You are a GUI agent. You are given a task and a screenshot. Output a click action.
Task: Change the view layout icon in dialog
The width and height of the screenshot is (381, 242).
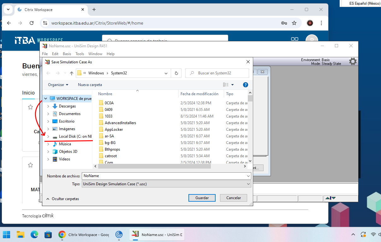tap(226, 85)
